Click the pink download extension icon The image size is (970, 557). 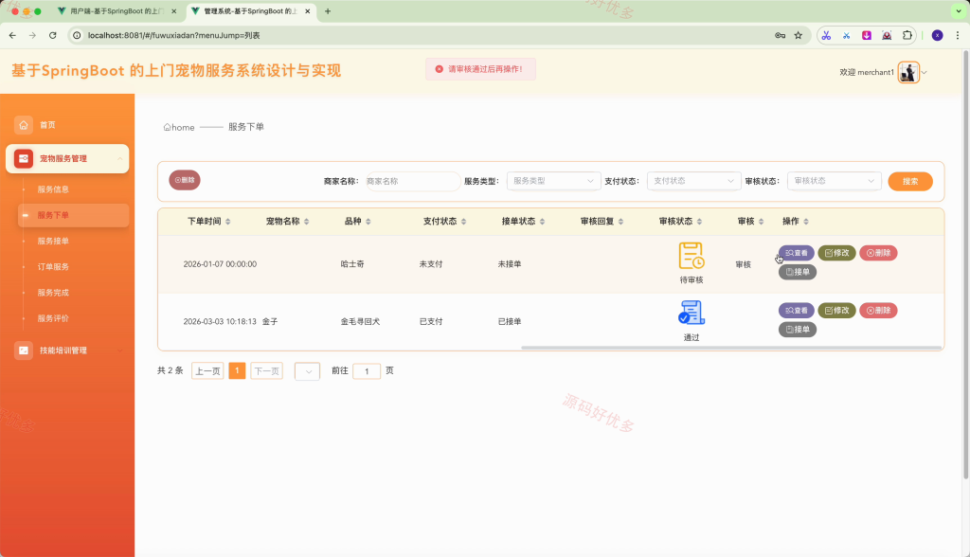[867, 35]
